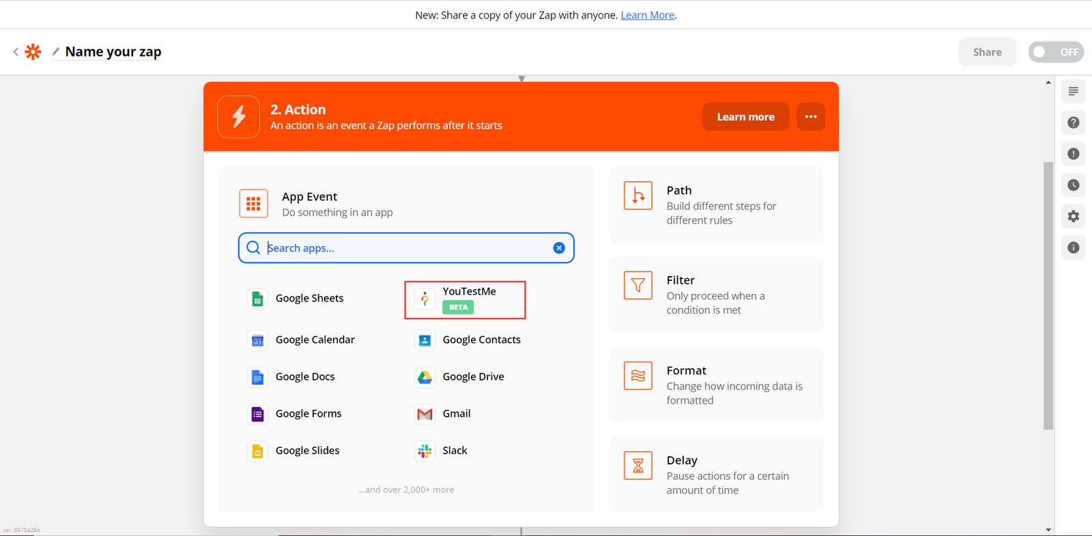Open the Learn More link in banner
1092x536 pixels.
647,15
